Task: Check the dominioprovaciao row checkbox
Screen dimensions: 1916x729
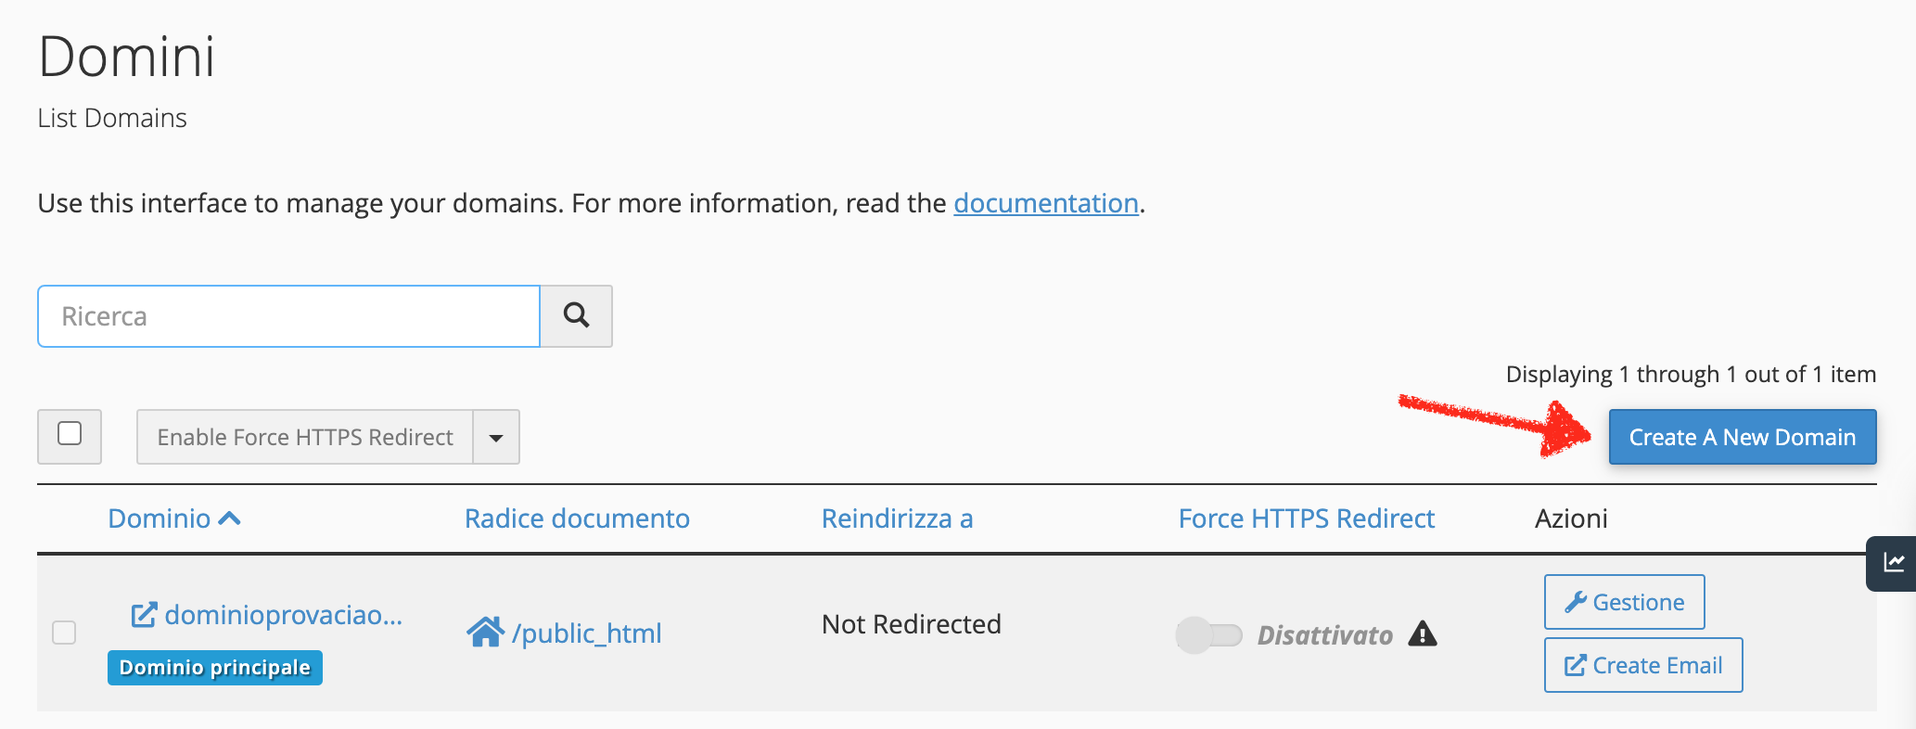Action: coord(64,633)
